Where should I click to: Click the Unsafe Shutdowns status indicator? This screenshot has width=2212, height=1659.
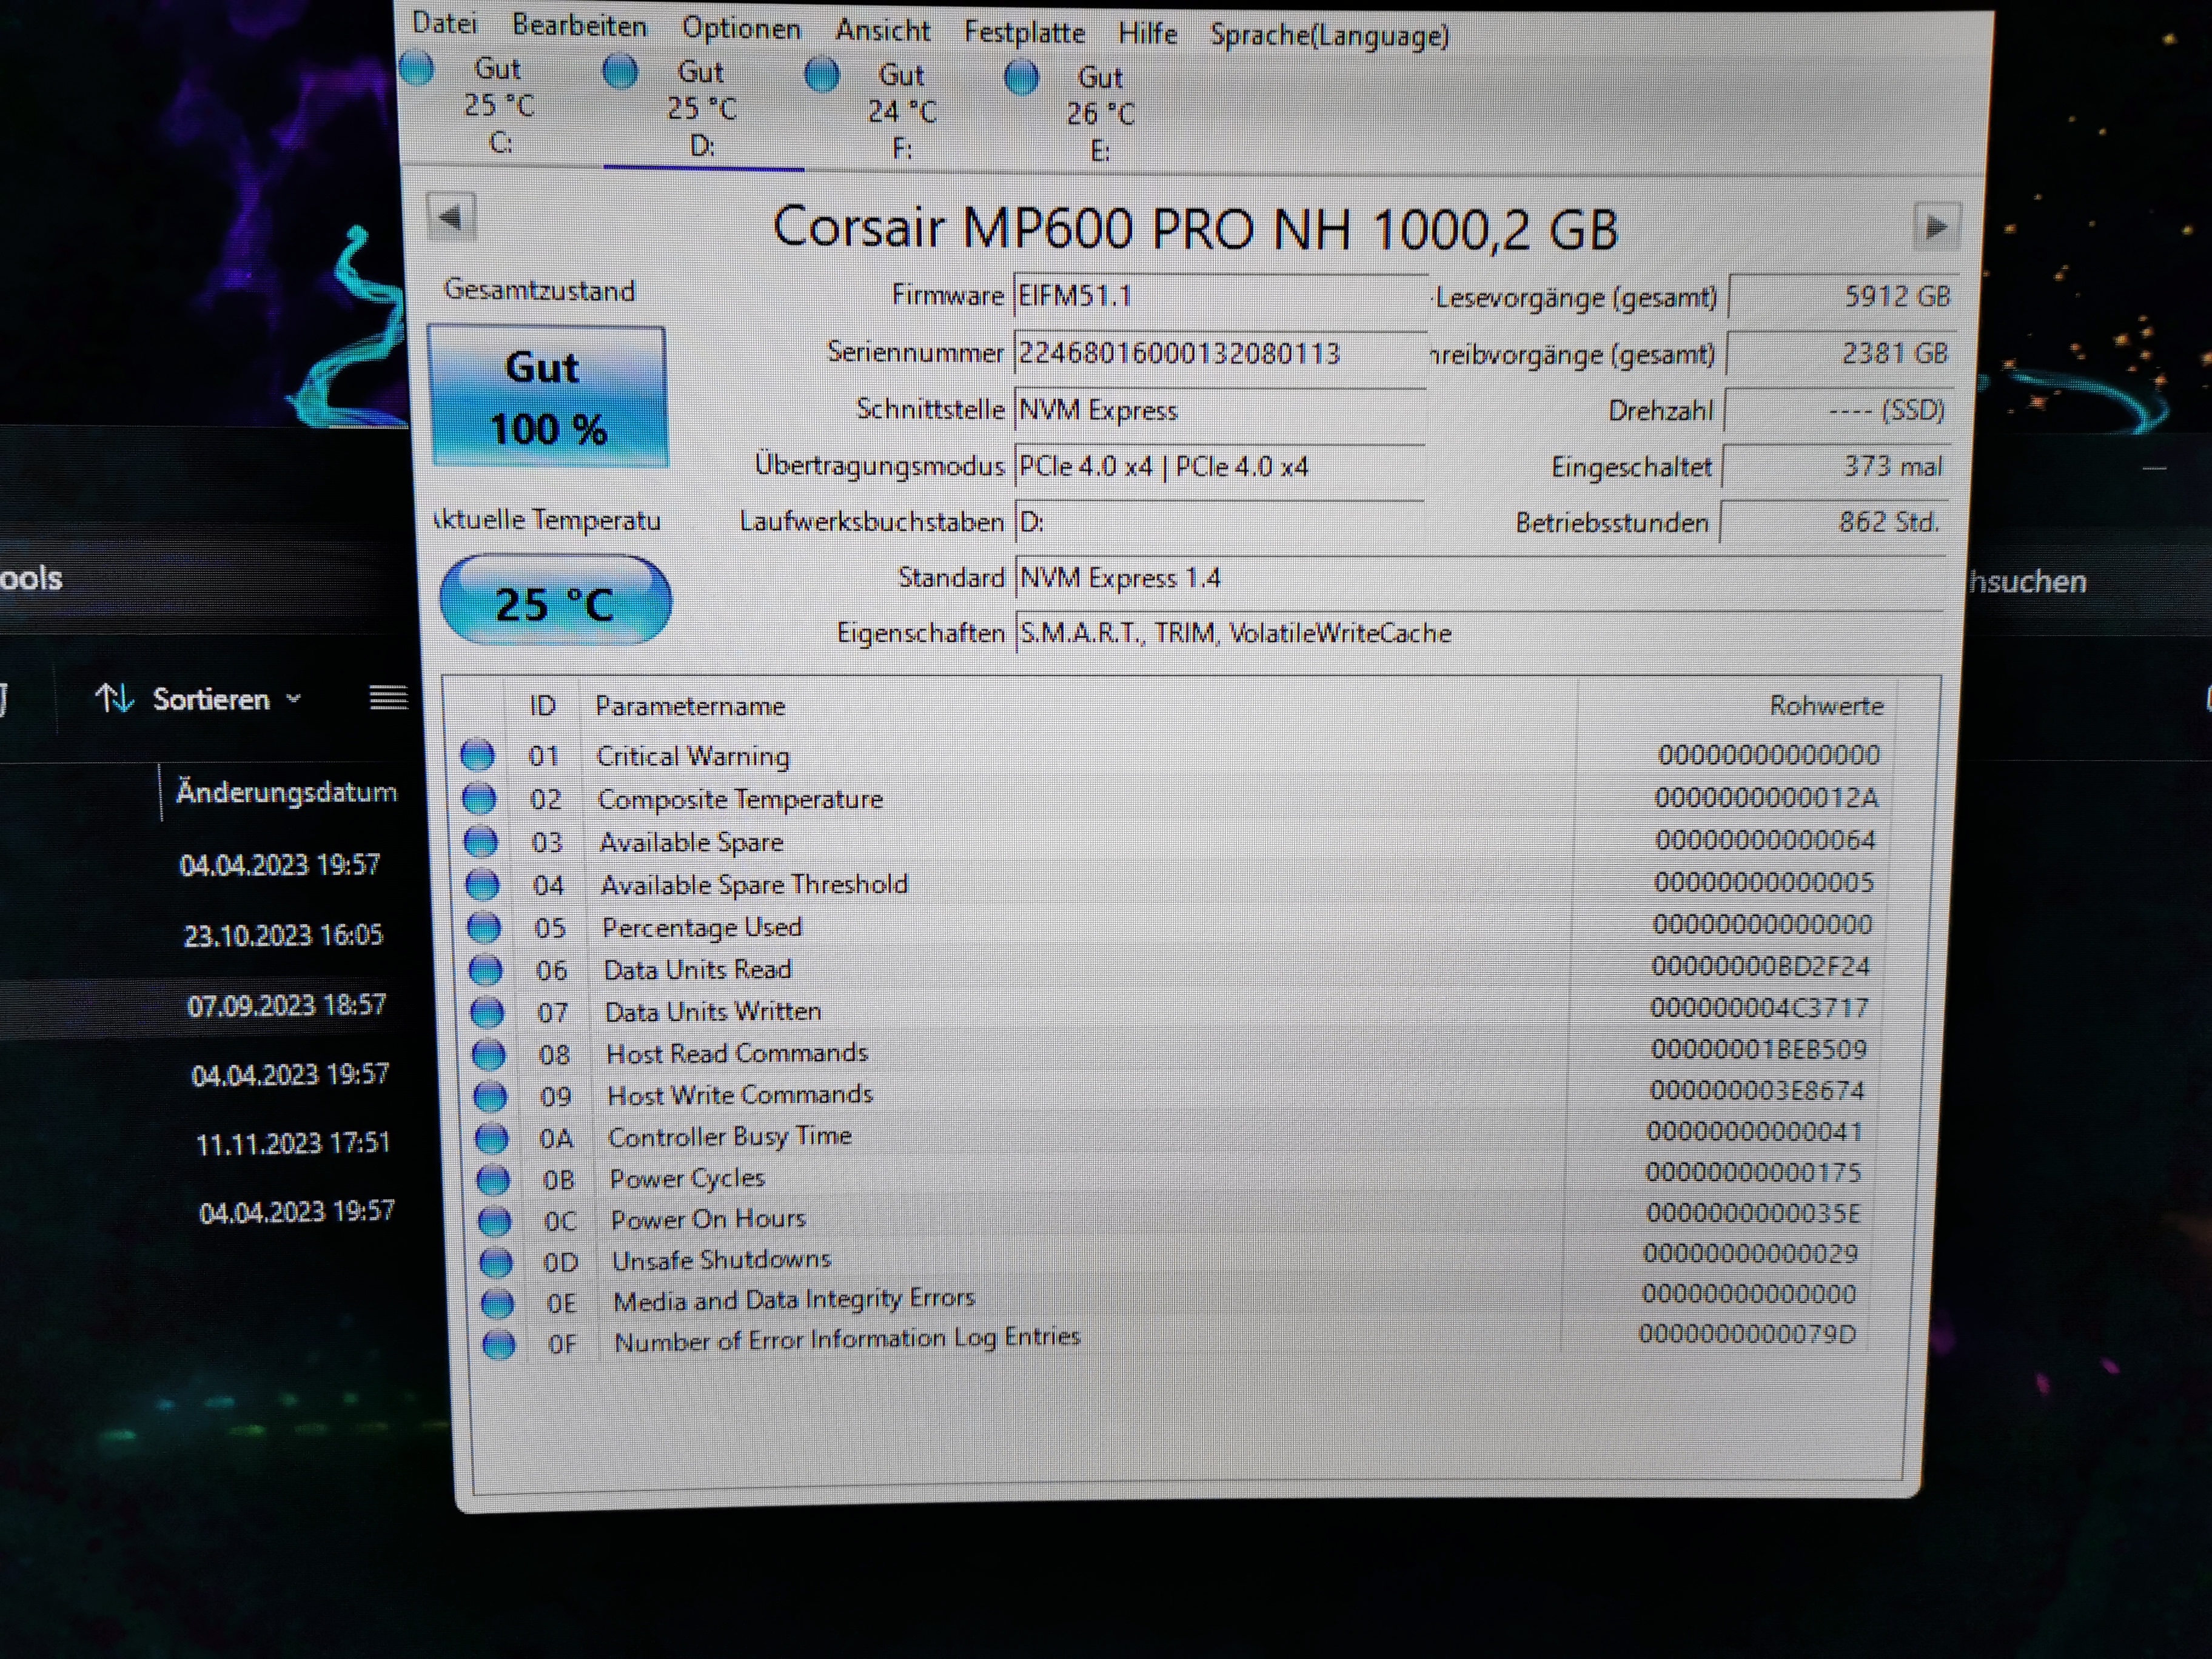(495, 1262)
